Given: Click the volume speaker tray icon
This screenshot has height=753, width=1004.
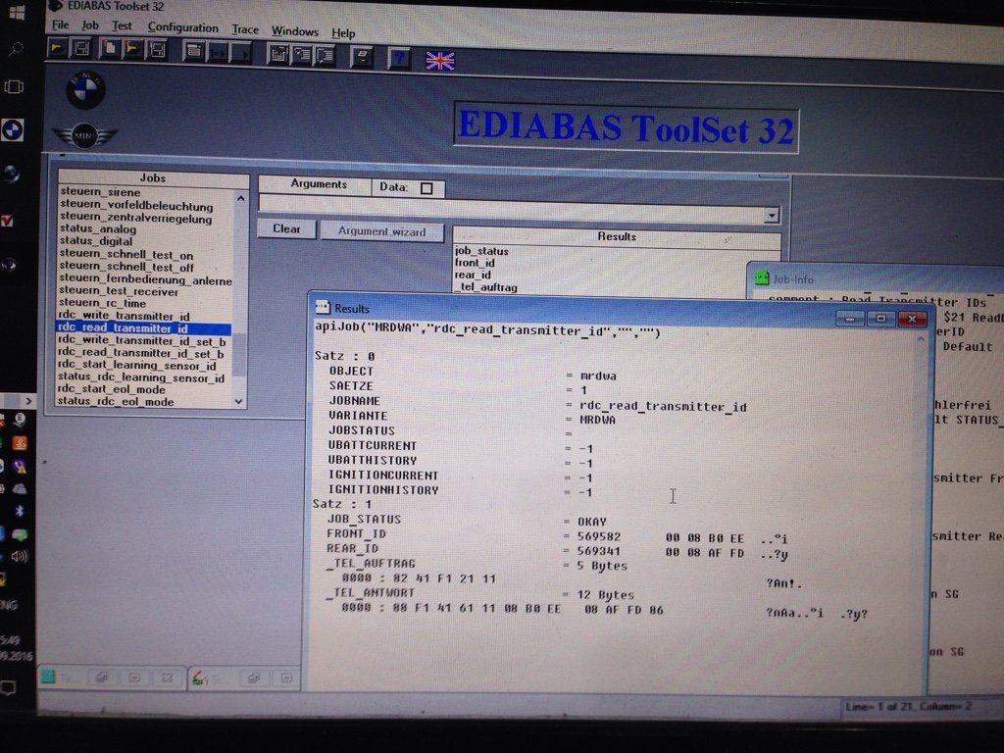Looking at the screenshot, I should 19,556.
